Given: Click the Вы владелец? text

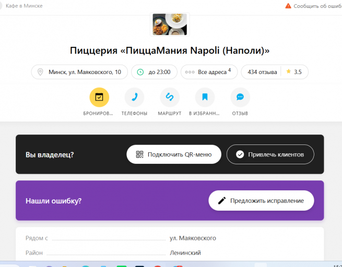Looking at the screenshot, I should pyautogui.click(x=50, y=155).
